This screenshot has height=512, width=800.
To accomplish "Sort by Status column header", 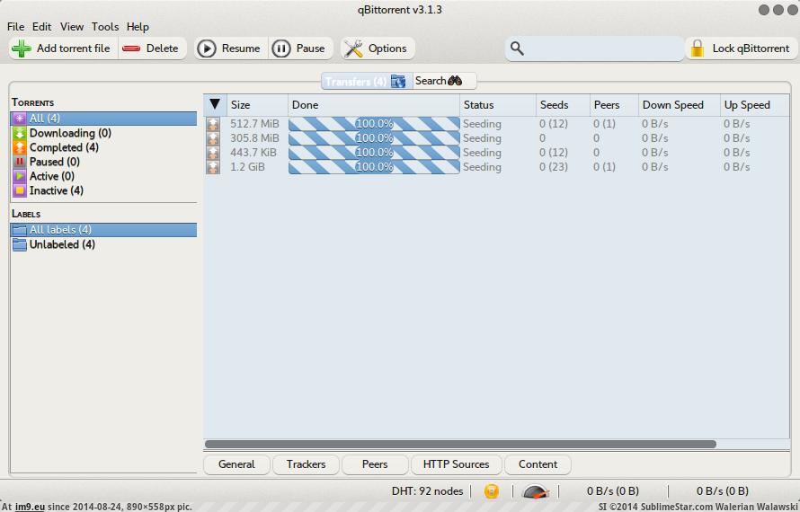I will (497, 104).
